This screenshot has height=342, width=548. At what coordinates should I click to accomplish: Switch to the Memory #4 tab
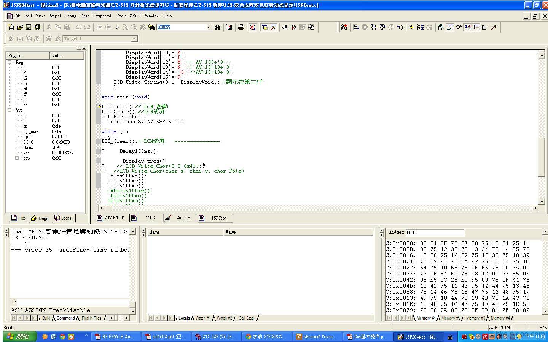point(500,318)
